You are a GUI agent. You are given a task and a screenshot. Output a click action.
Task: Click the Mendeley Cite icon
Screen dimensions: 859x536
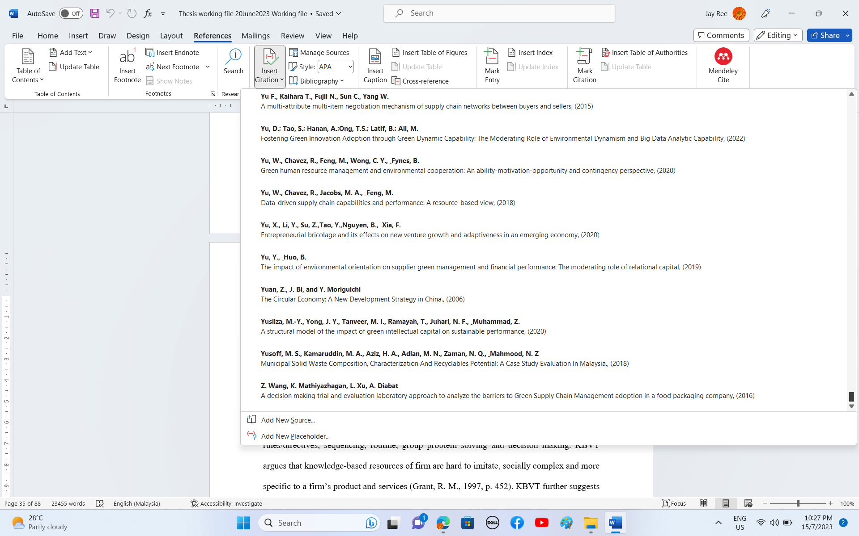(723, 57)
